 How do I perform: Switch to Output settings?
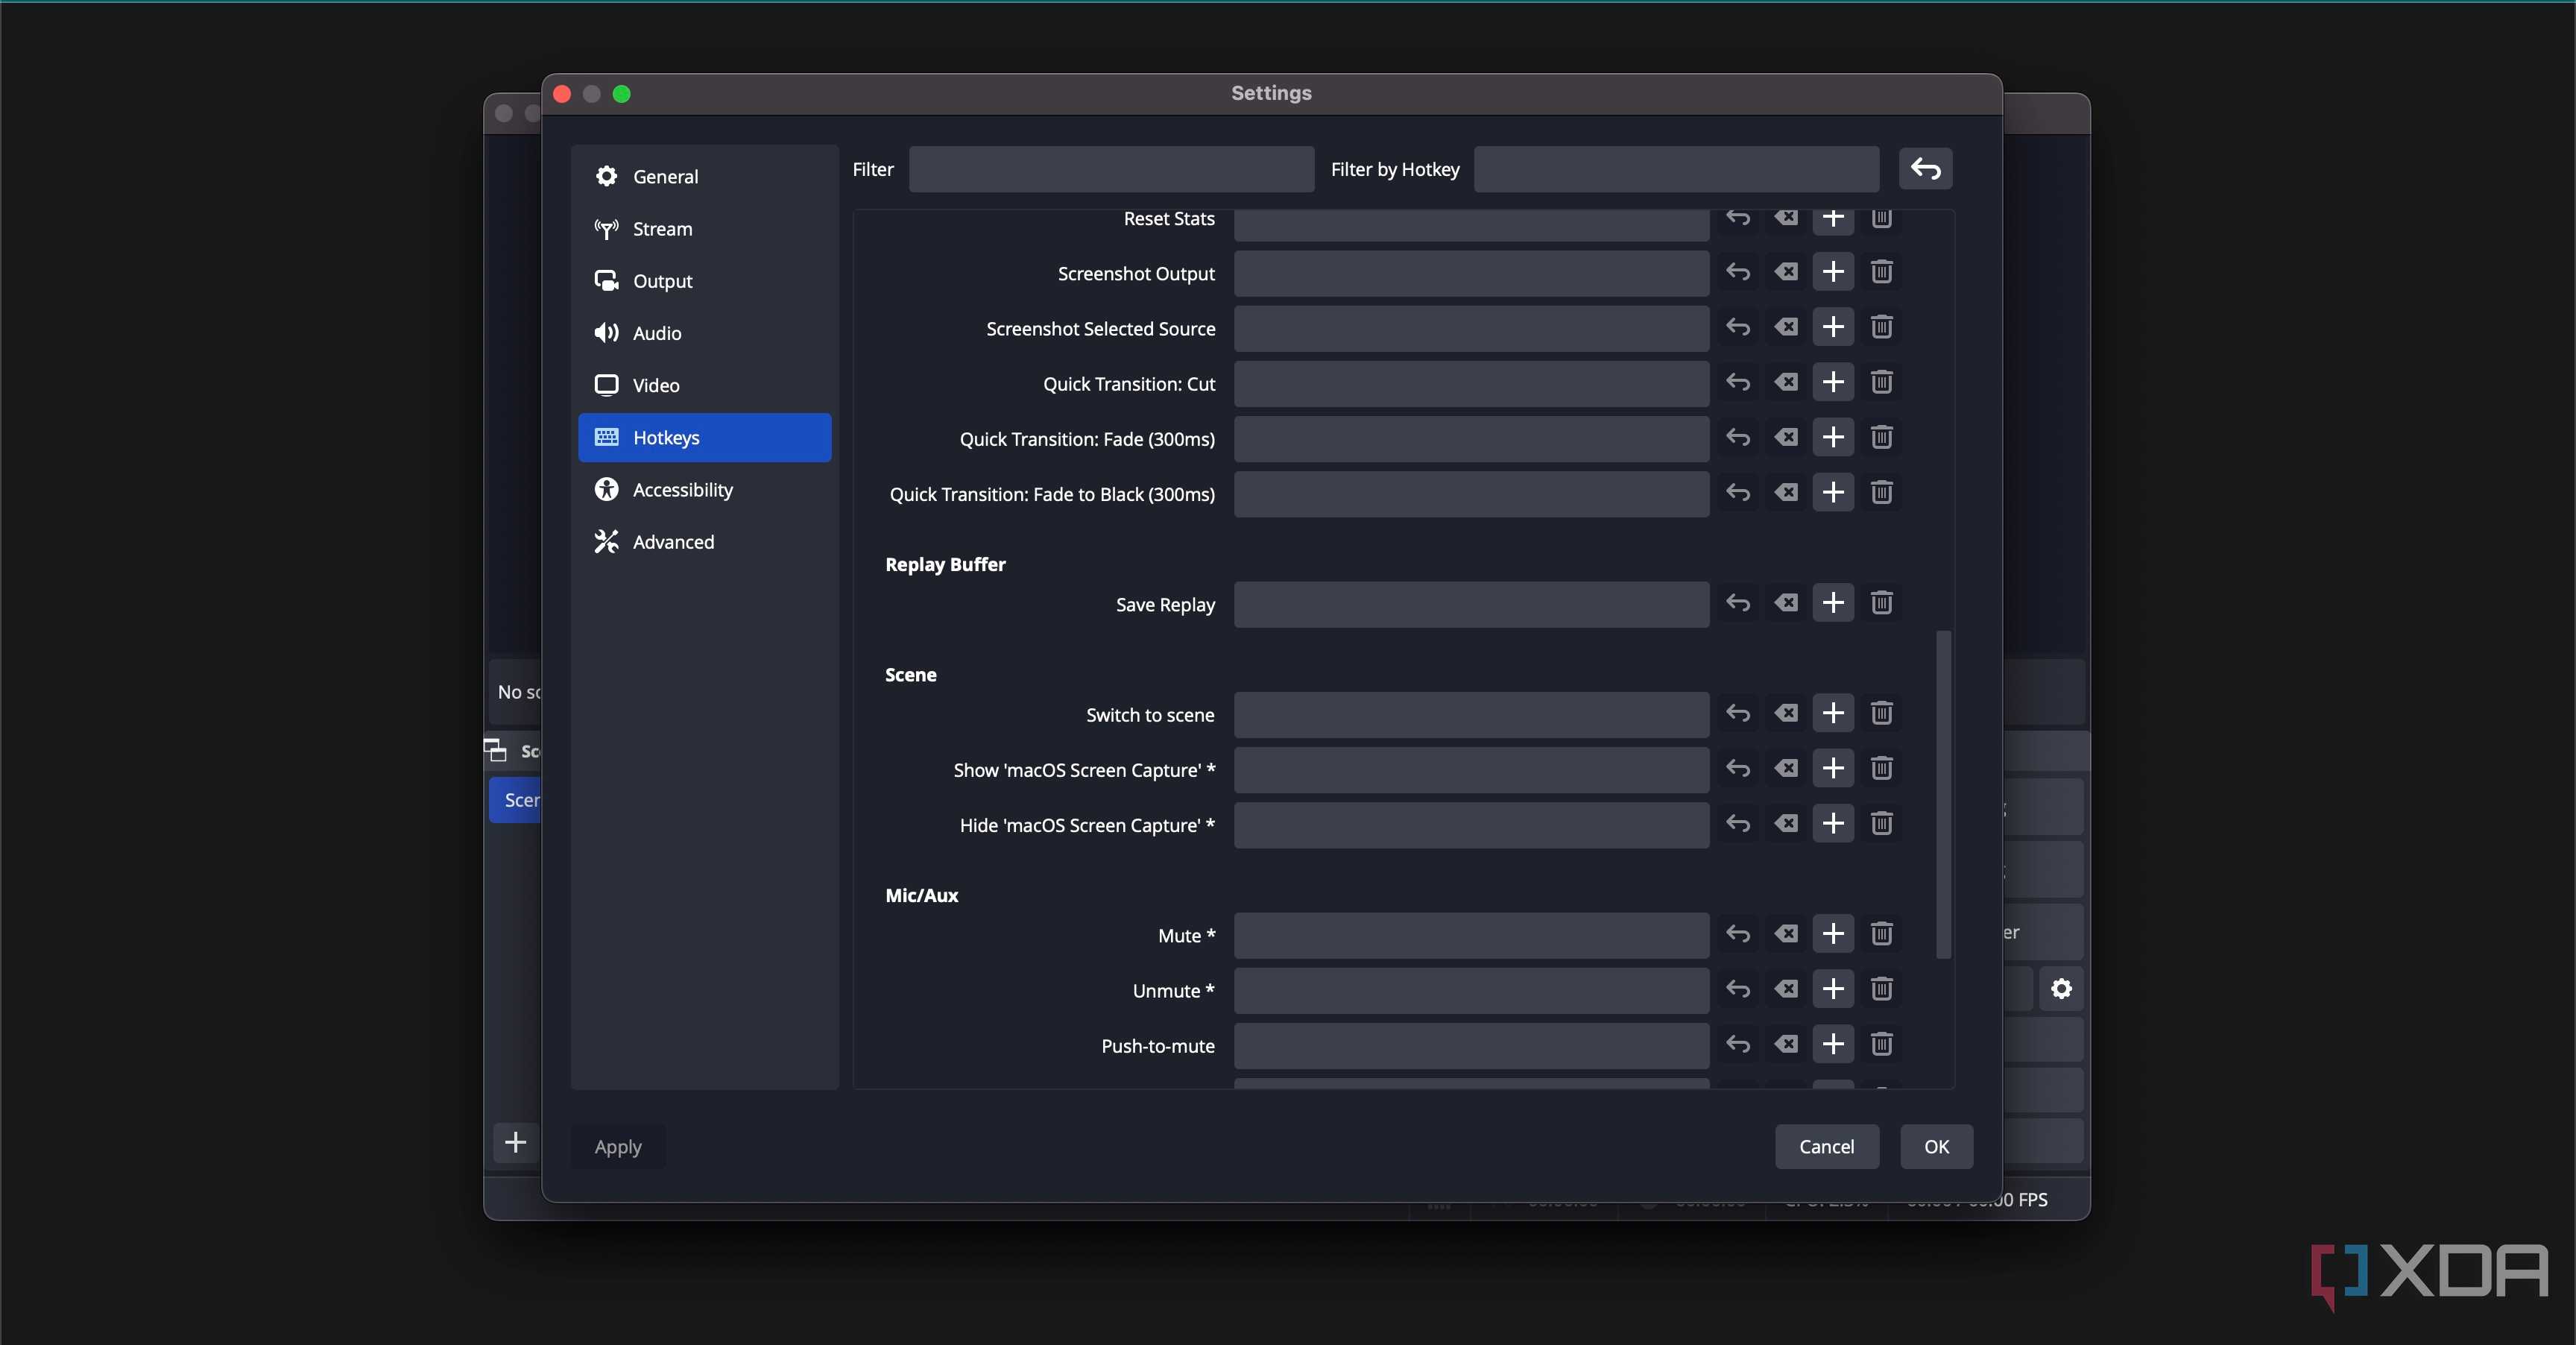coord(704,281)
